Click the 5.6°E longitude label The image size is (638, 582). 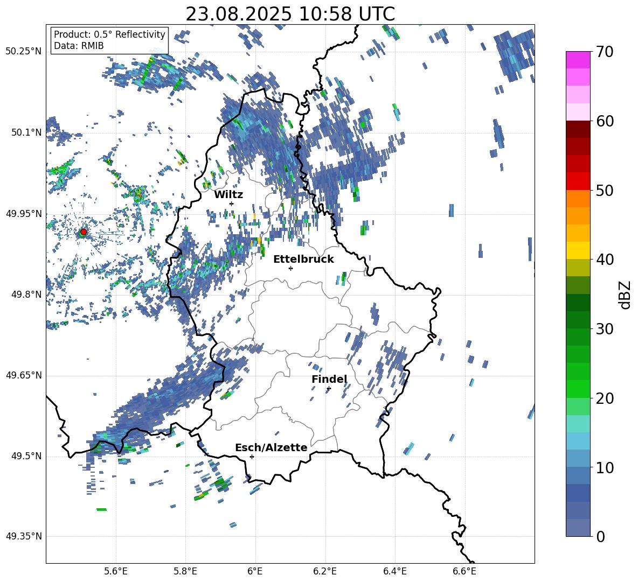tap(116, 571)
